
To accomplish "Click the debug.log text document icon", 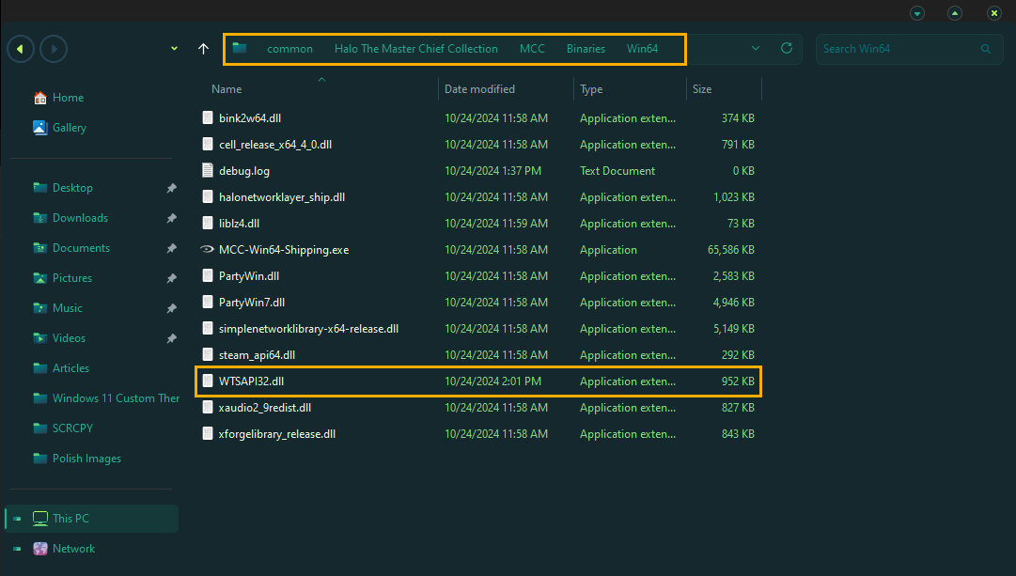I will 208,170.
